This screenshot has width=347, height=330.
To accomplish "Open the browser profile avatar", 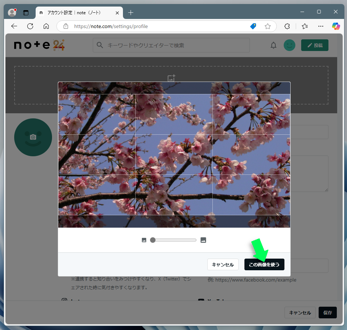I will [x=12, y=12].
